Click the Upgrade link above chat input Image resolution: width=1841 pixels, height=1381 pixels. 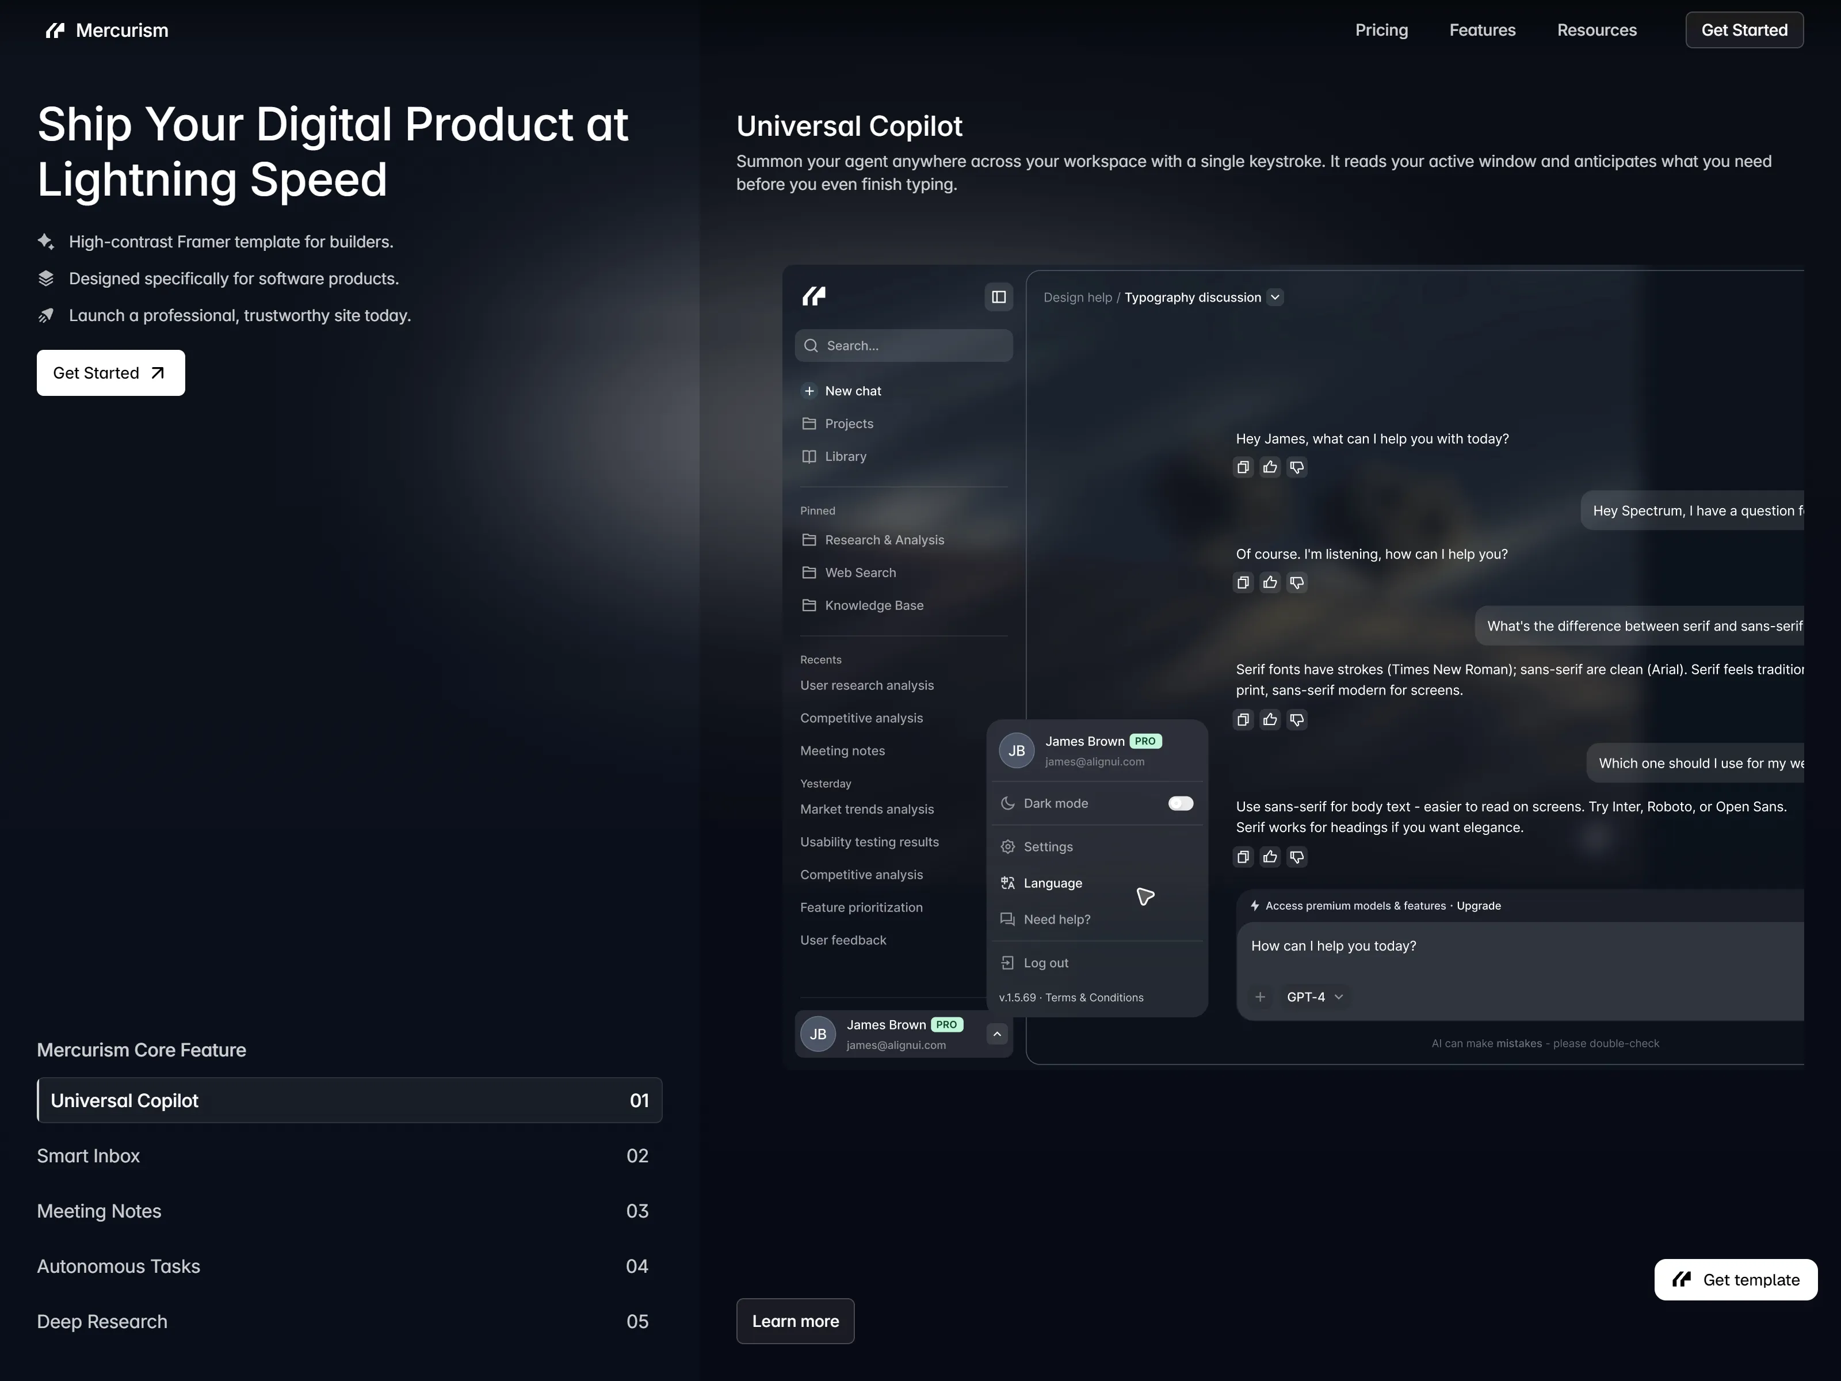(1478, 906)
